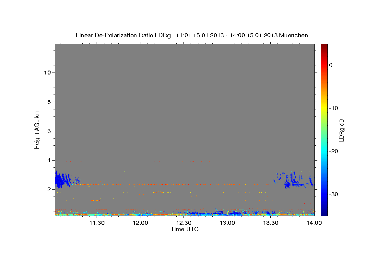The height and width of the screenshot is (259, 389).
Task: Click the colorbar value -10
Action: coord(334,108)
